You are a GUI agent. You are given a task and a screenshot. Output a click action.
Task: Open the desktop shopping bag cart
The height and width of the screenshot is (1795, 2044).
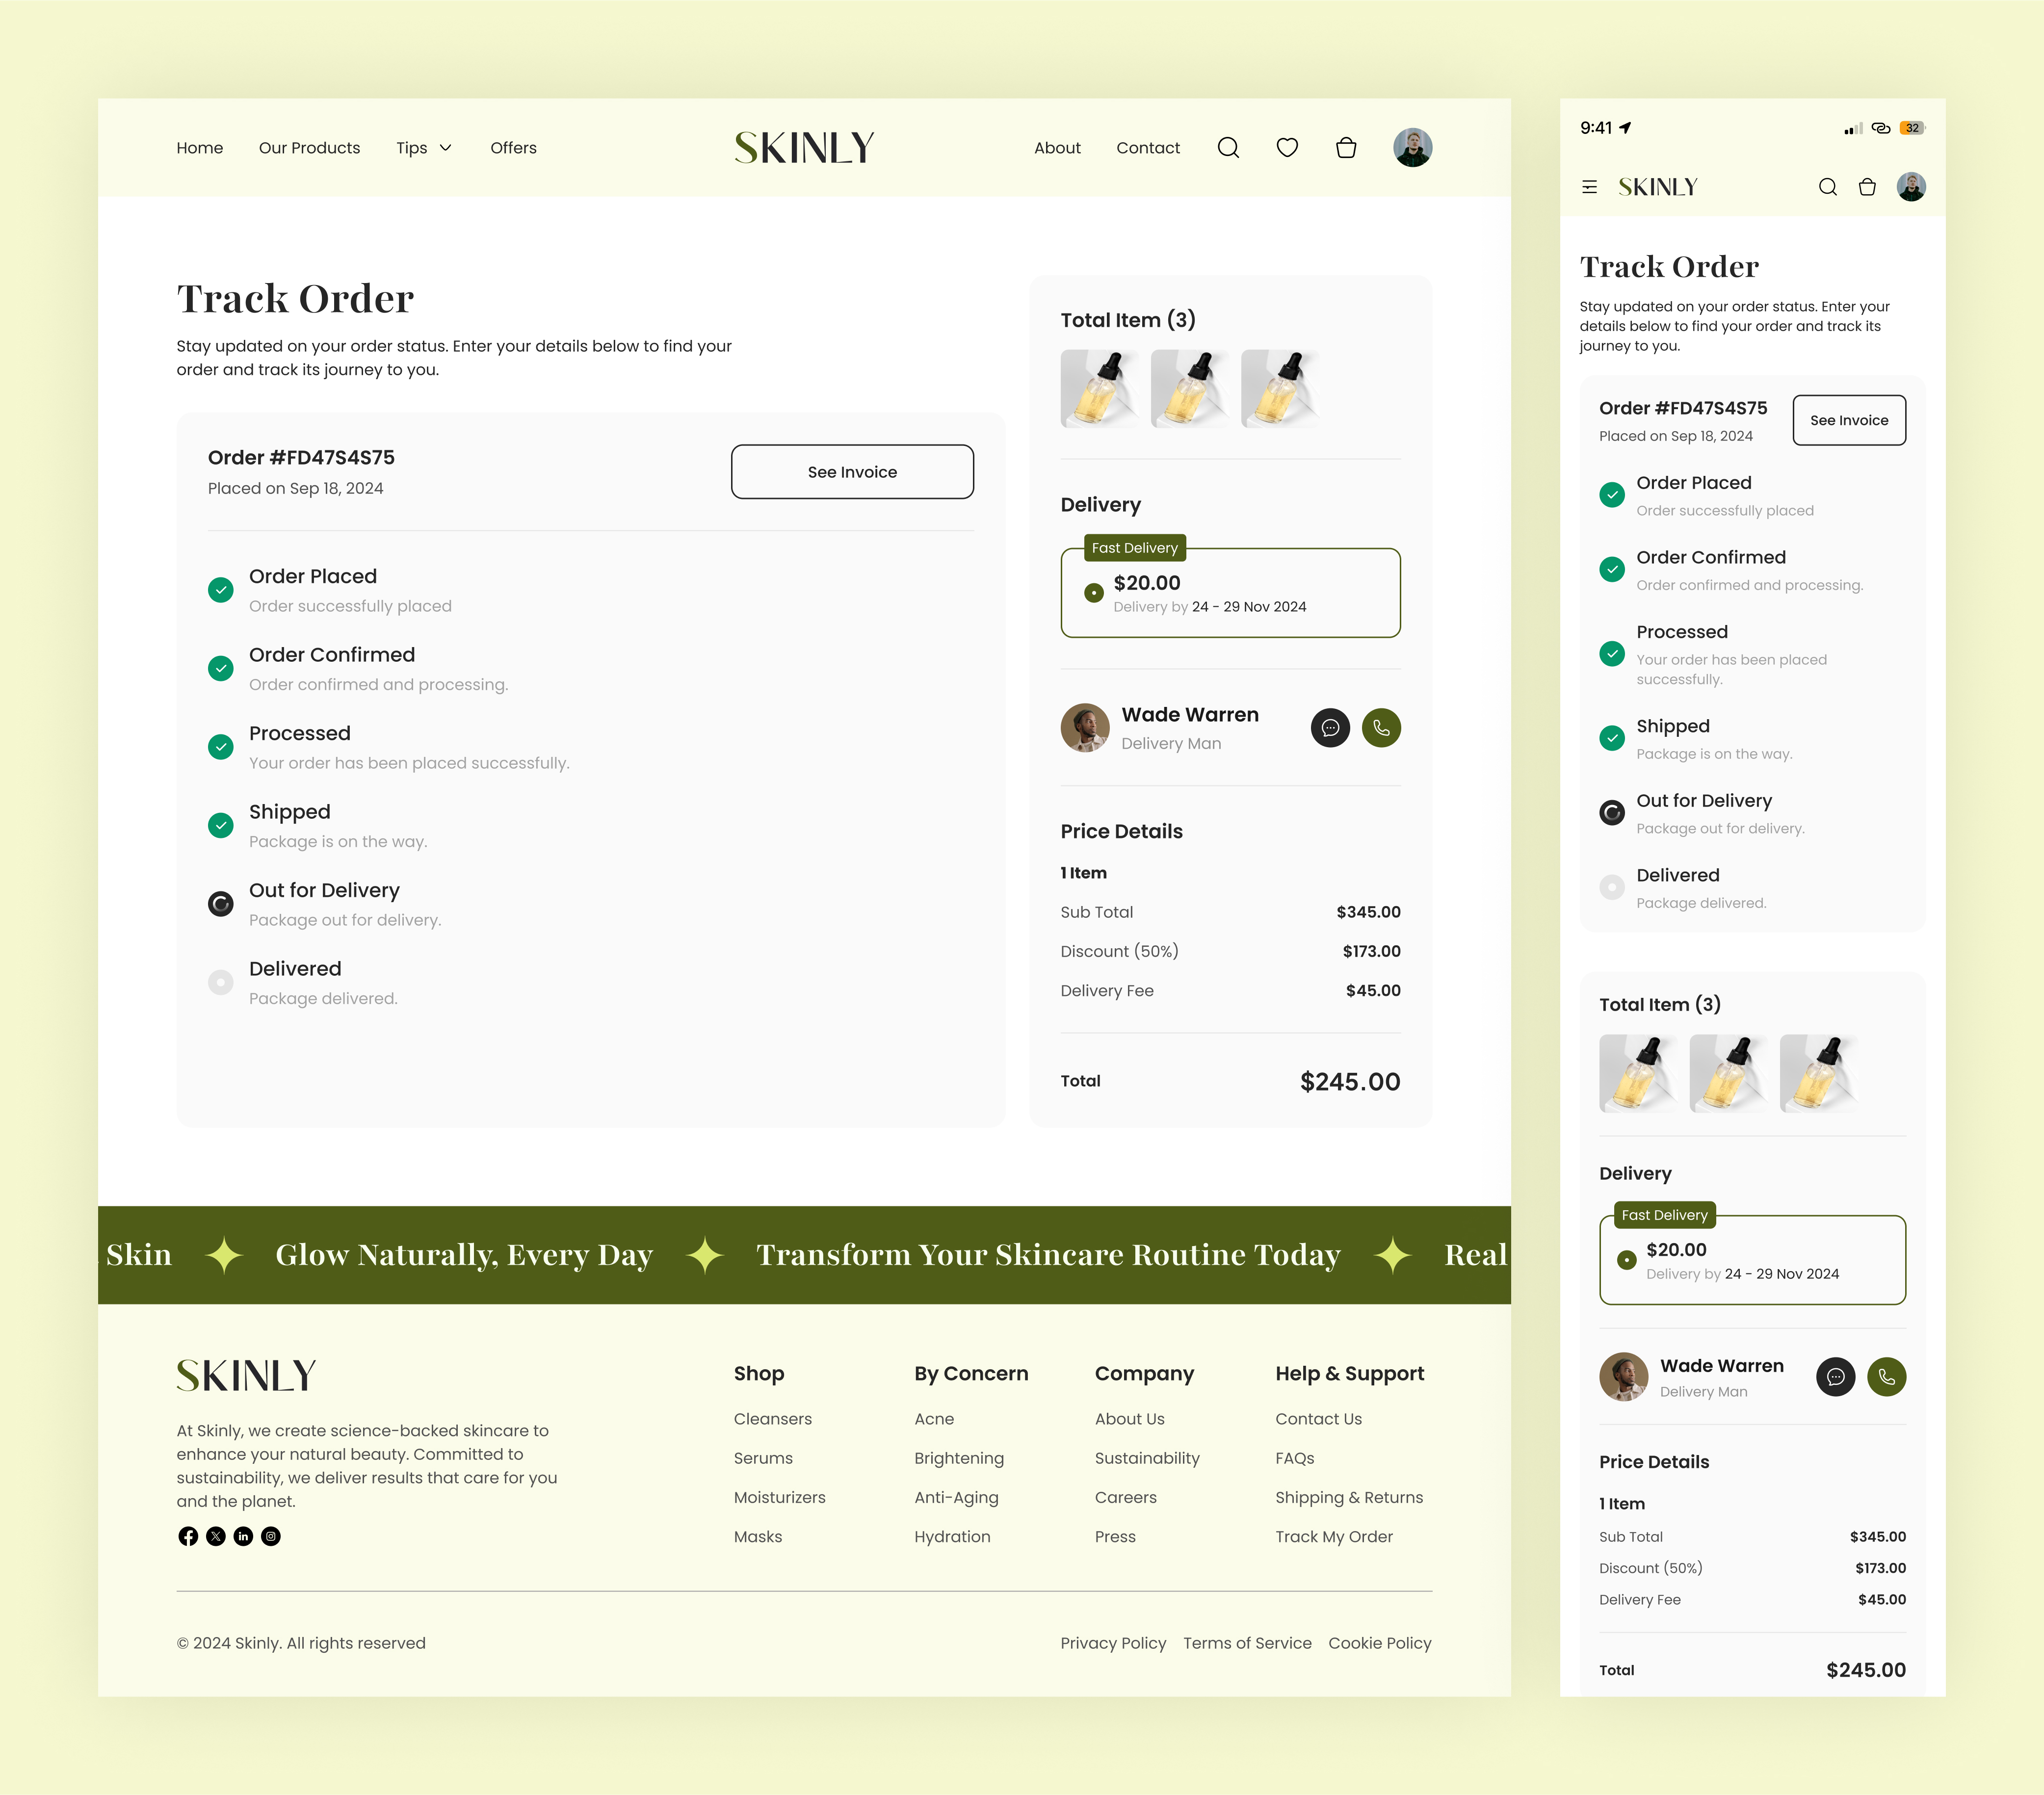click(1346, 148)
